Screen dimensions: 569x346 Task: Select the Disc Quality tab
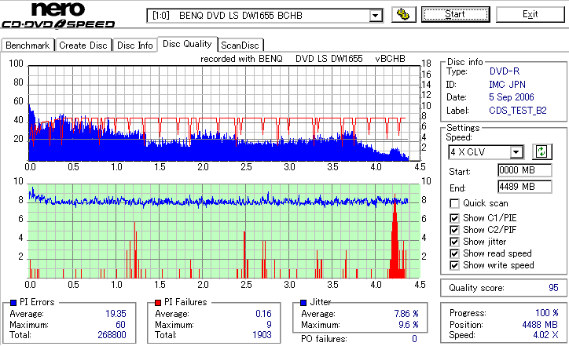coord(187,44)
